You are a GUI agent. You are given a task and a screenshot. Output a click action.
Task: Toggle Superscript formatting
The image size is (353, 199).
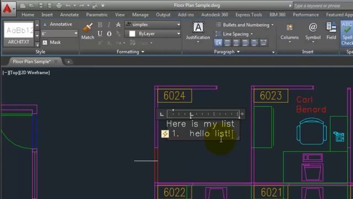coord(100,43)
